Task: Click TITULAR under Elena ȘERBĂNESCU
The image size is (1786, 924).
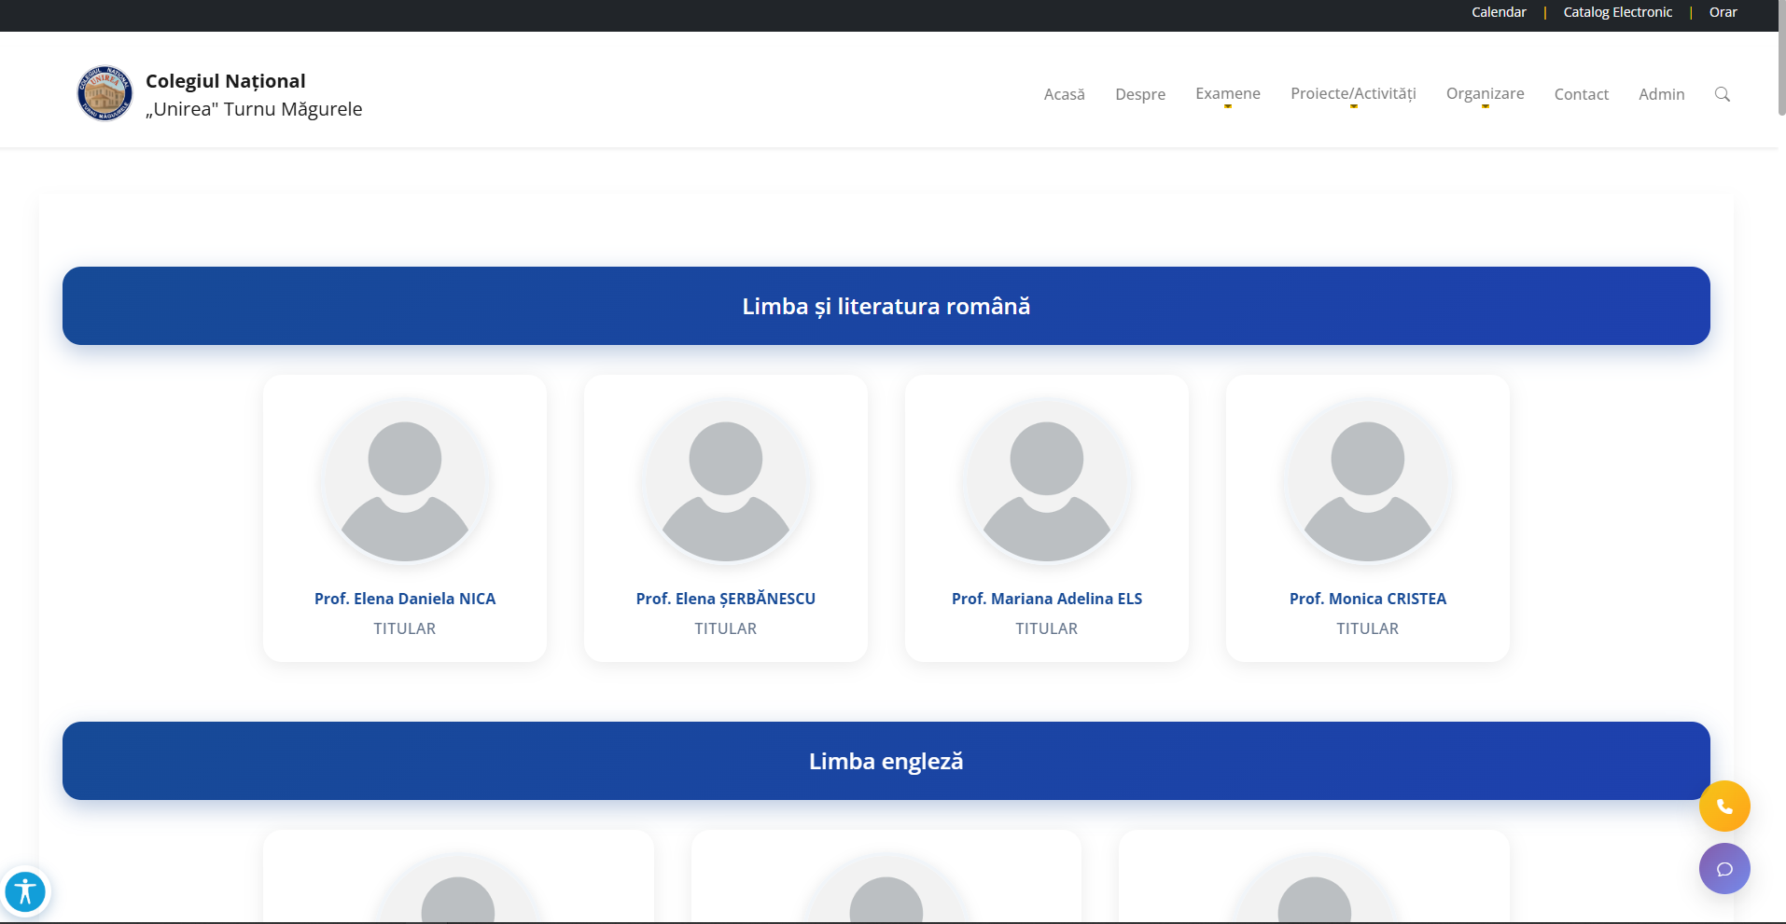Action: click(726, 628)
